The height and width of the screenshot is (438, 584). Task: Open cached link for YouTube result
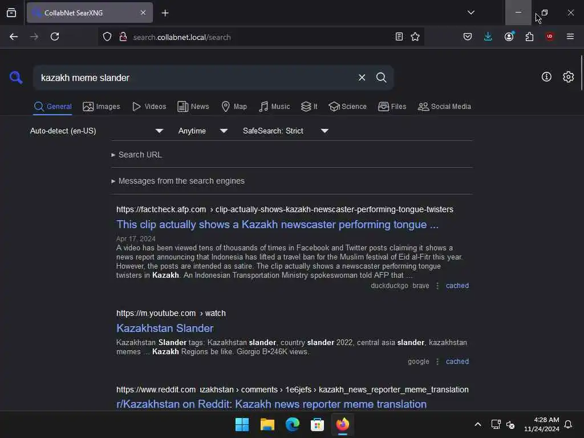click(x=457, y=361)
